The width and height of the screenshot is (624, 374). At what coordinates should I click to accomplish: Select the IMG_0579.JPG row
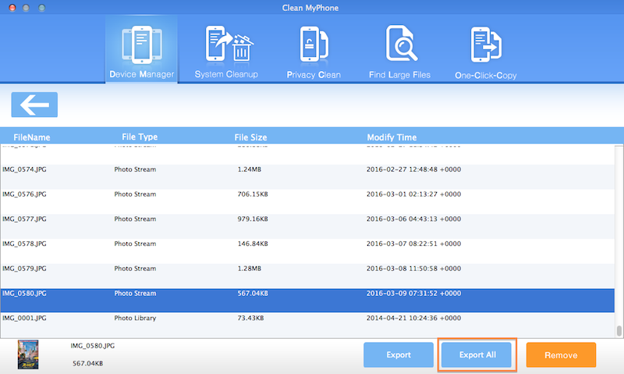(307, 276)
